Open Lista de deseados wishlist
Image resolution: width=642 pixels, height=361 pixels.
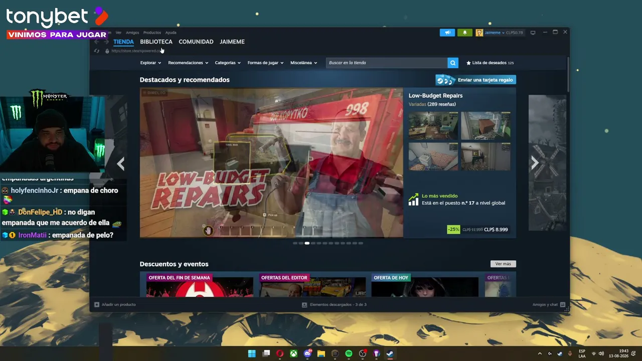pos(490,63)
